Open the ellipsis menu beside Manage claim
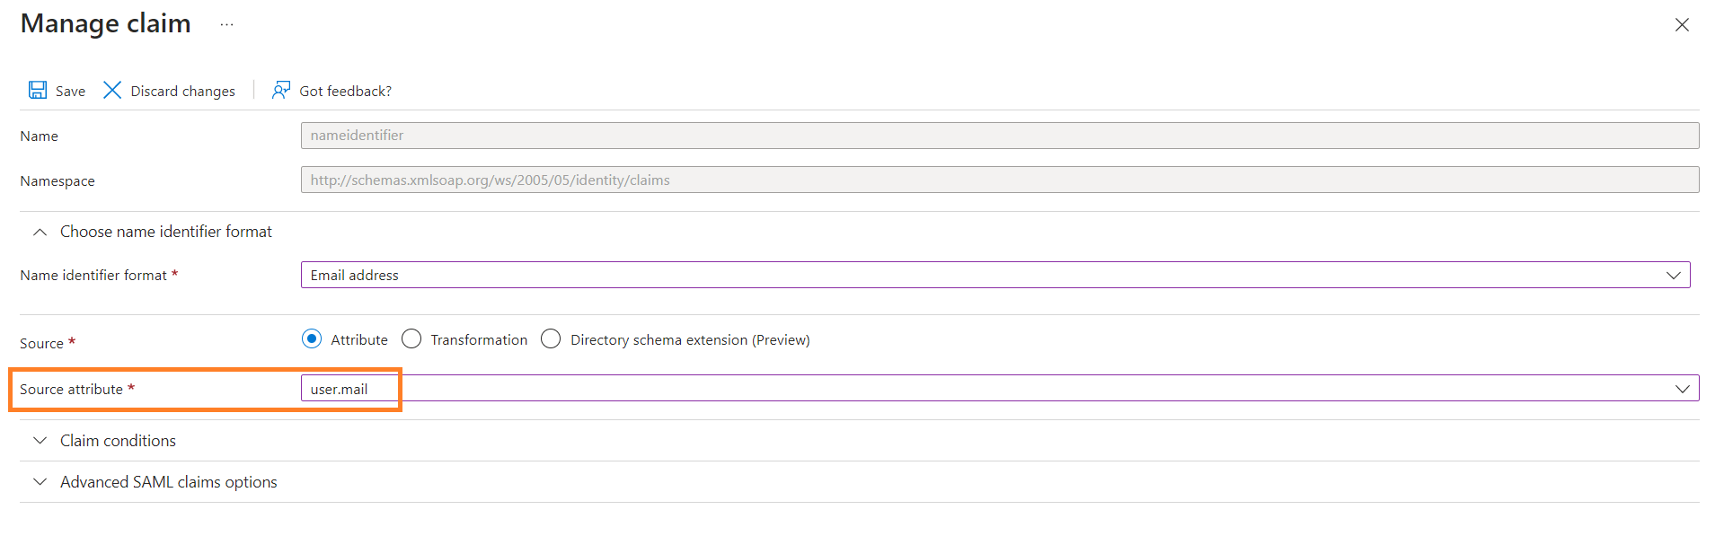Screen dimensions: 1715x536 coord(227,25)
